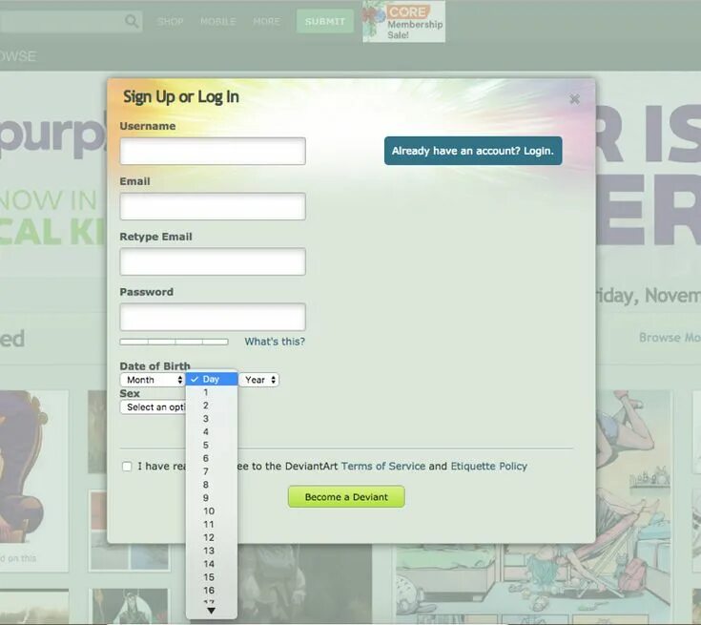Choose day 11 from the list

coord(212,525)
